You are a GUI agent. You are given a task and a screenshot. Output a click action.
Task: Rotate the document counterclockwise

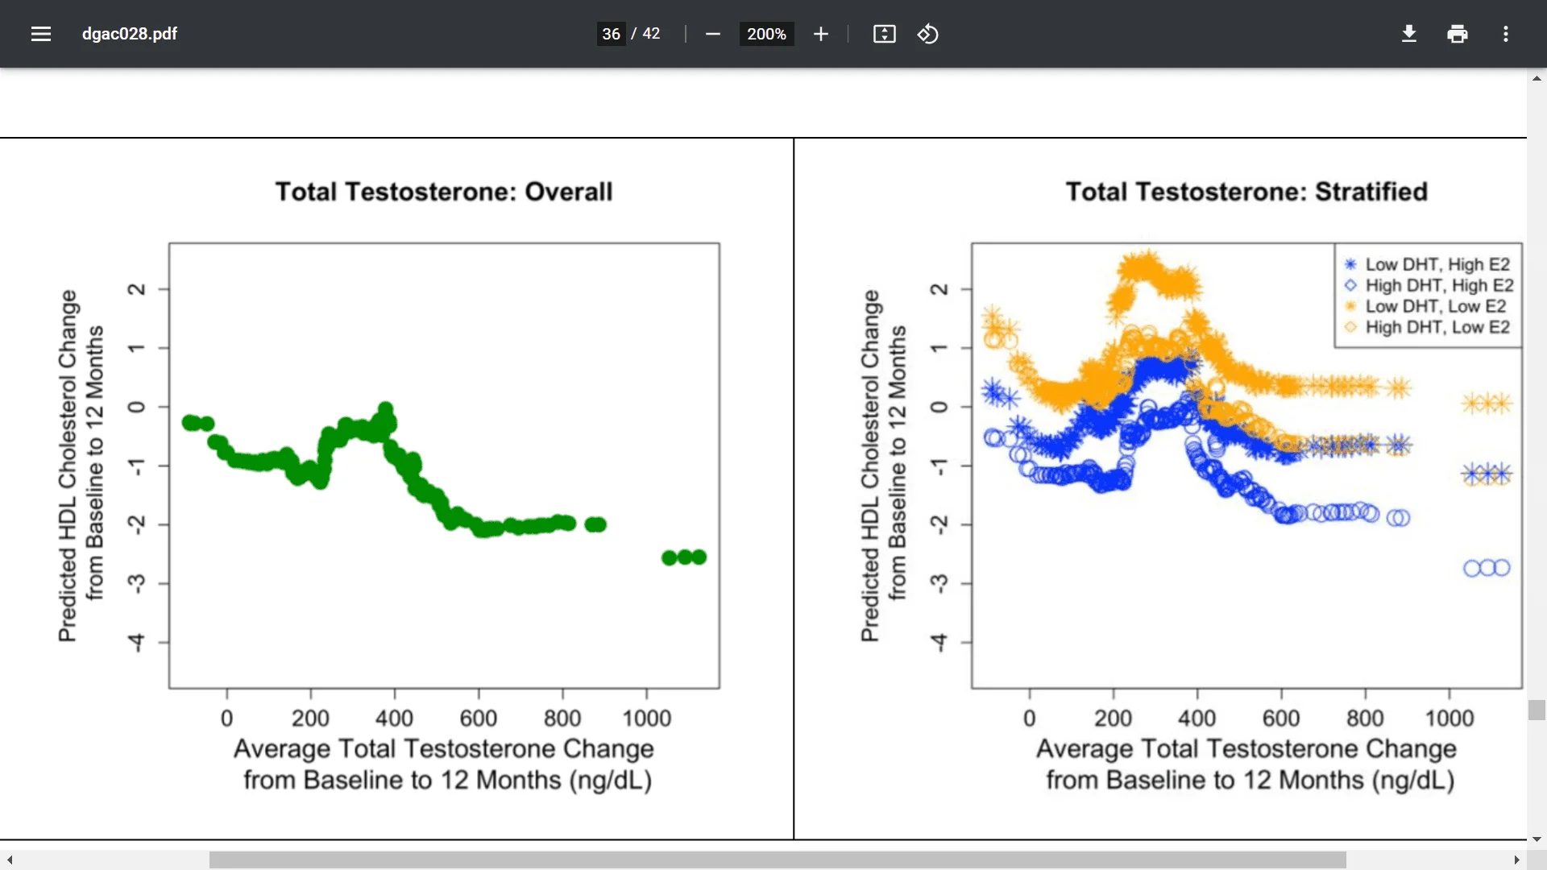[927, 34]
